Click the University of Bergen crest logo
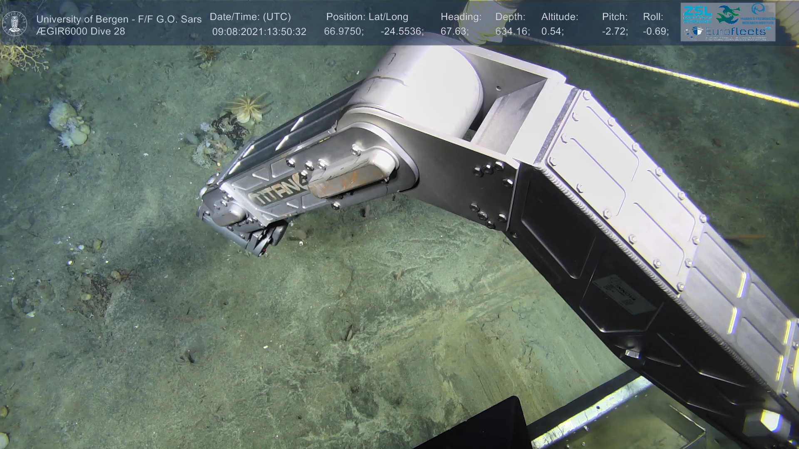This screenshot has height=449, width=799. pos(15,23)
